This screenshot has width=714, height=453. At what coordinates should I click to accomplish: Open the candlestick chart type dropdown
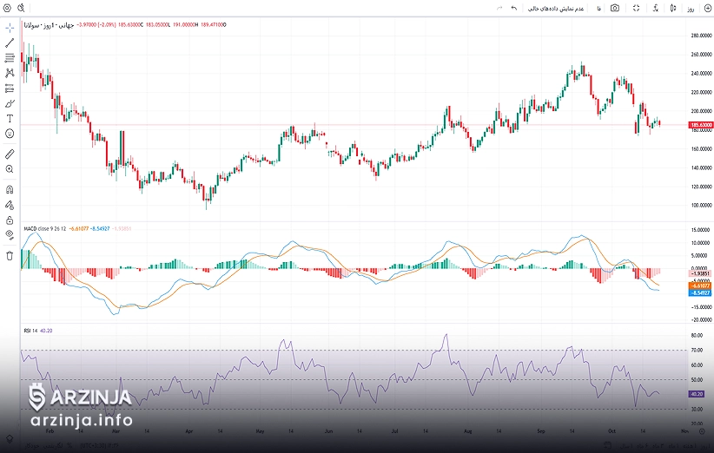673,8
